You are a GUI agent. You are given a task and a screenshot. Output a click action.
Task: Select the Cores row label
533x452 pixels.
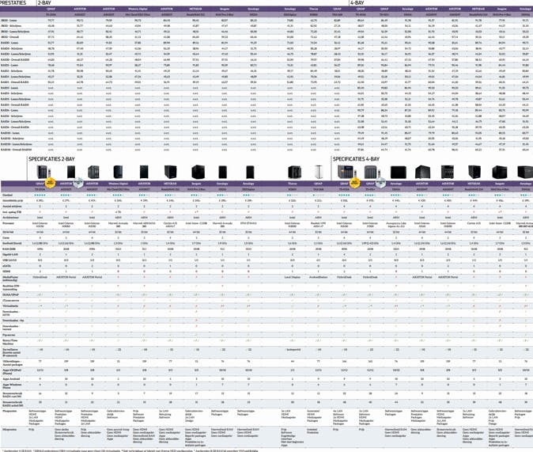(6, 237)
